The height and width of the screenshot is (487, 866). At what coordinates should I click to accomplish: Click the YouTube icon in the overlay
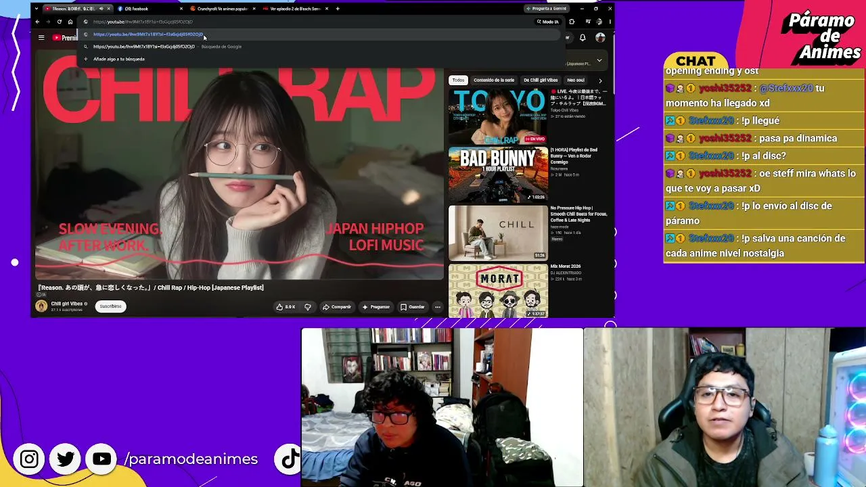(102, 459)
